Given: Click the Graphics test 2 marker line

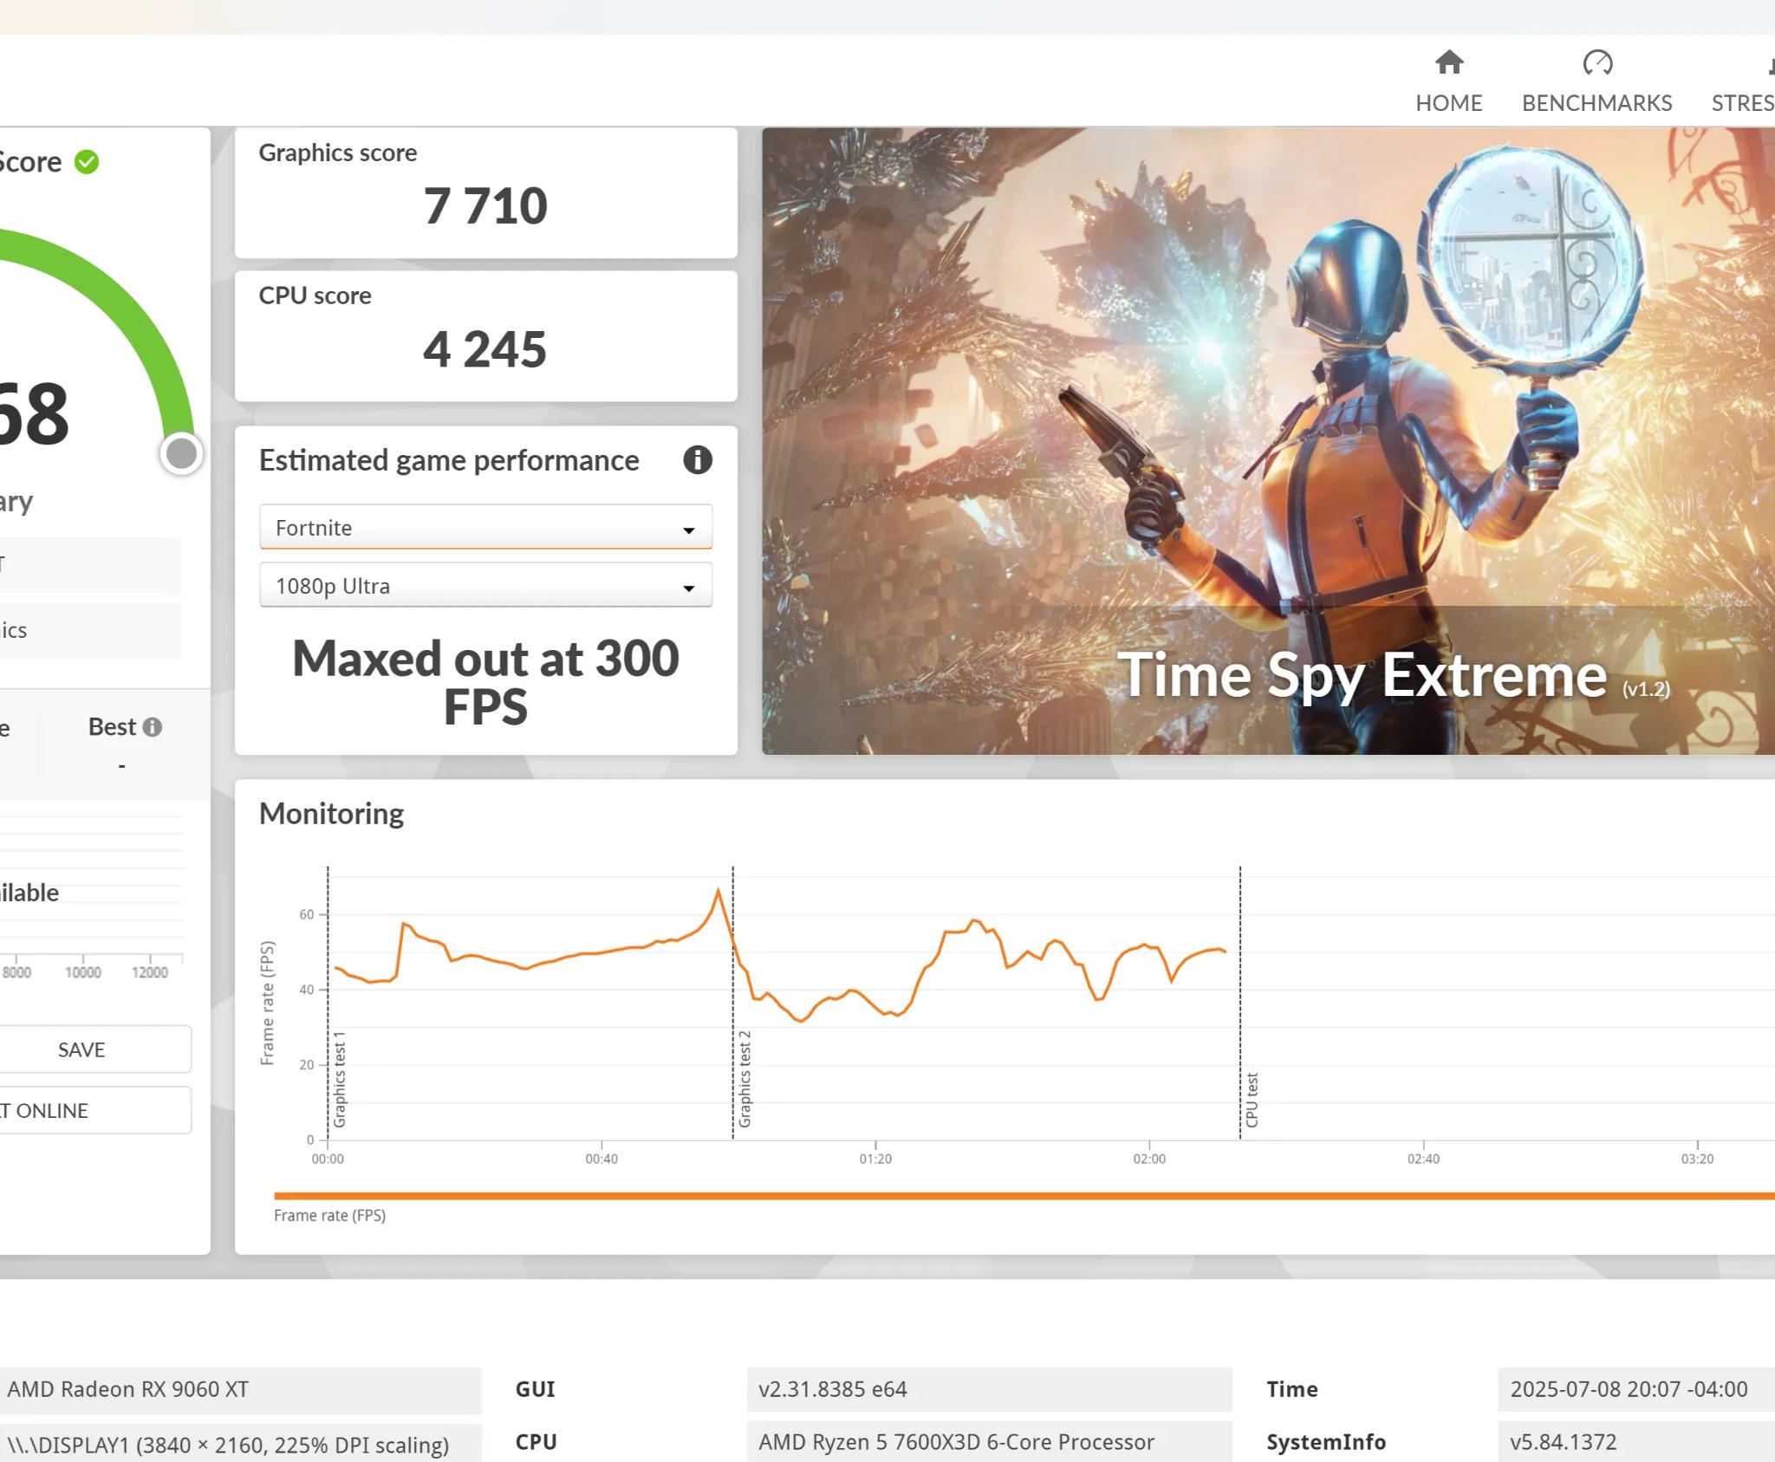Looking at the screenshot, I should click(x=733, y=1003).
